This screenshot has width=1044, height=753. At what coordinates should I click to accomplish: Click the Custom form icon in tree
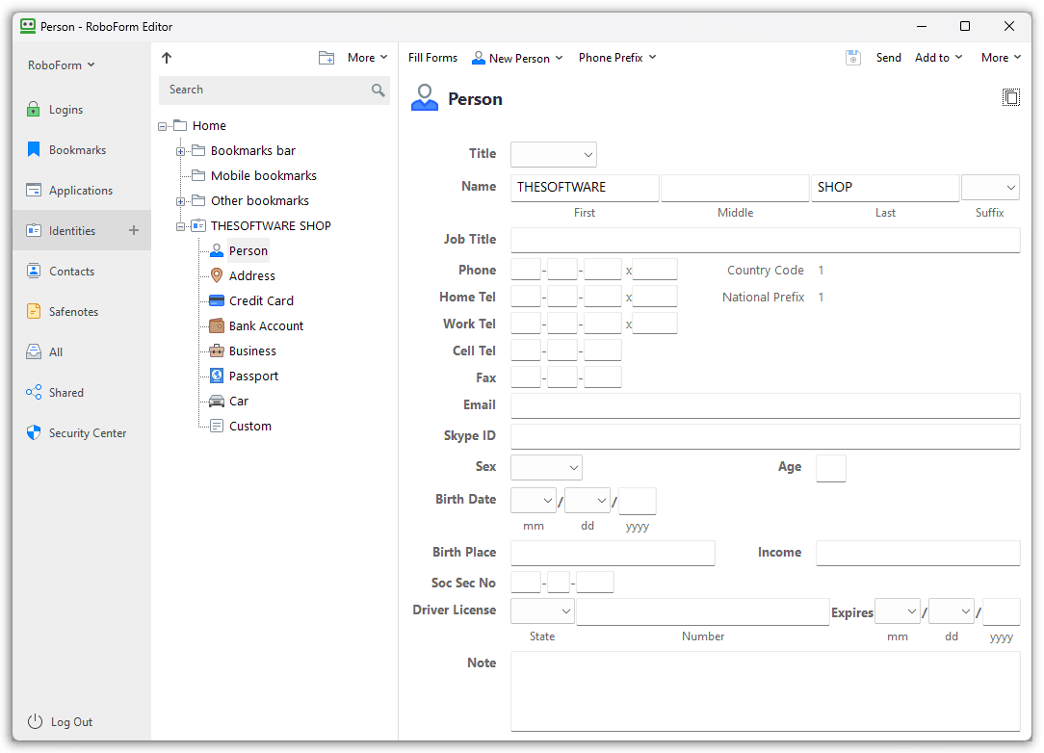pos(217,427)
